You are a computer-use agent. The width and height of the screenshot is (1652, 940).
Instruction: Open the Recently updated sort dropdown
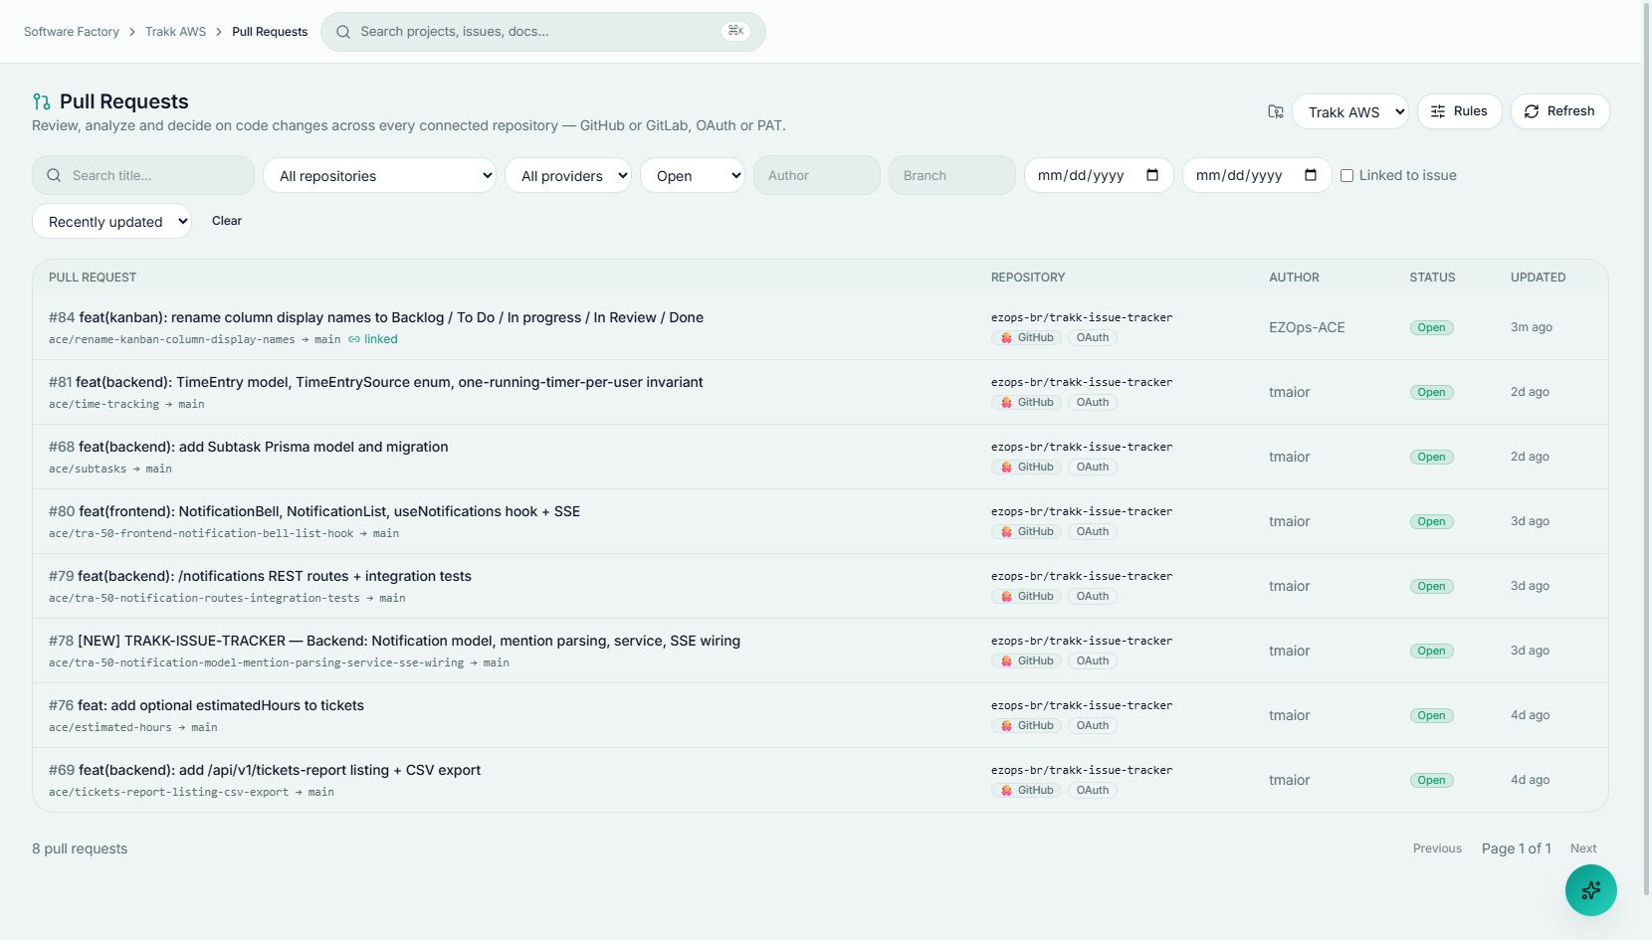click(112, 221)
